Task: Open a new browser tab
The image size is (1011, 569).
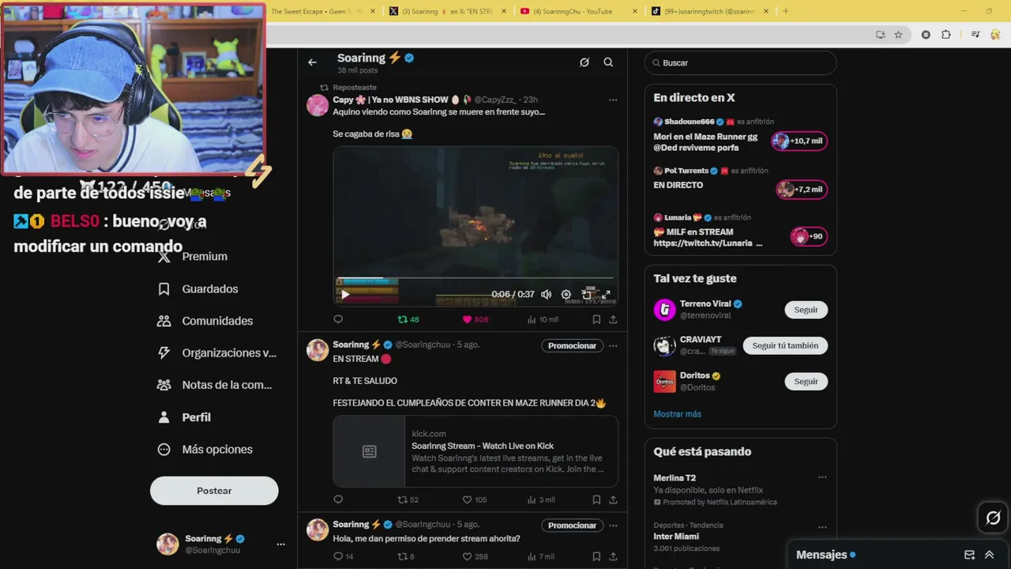Action: 785,11
